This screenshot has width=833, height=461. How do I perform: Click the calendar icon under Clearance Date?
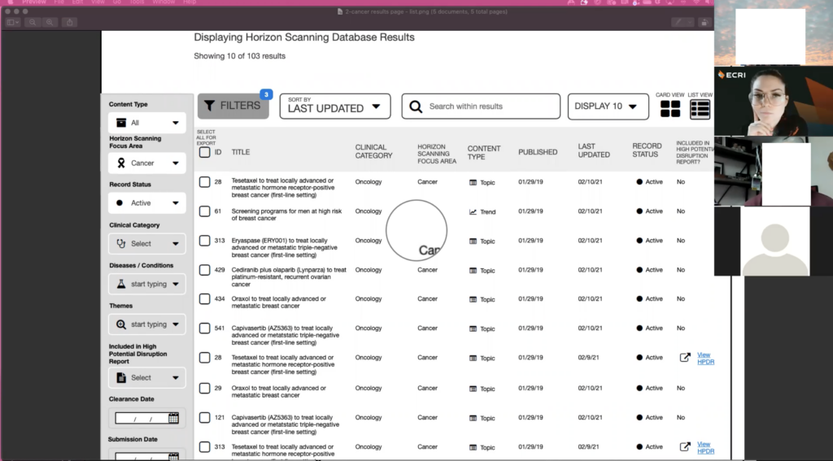click(173, 418)
